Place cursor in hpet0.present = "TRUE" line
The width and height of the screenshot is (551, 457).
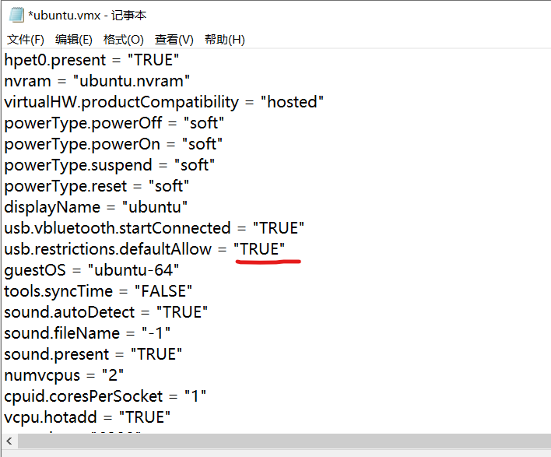point(92,60)
